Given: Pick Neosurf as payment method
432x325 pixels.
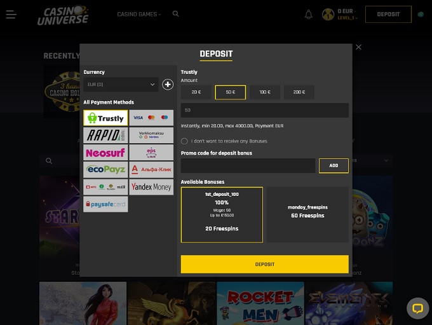Looking at the screenshot, I should (x=105, y=153).
